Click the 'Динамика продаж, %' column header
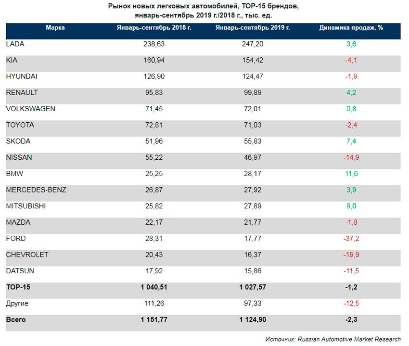 351,27
